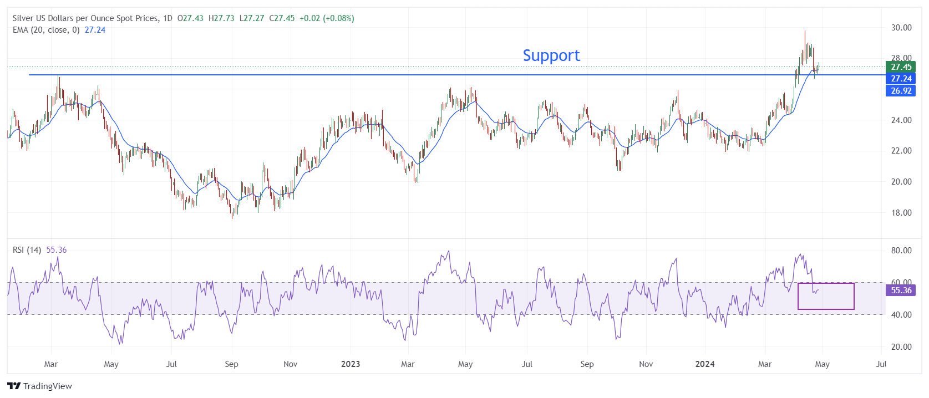Click the TradingView logo
Viewport: 929px width, 398px height.
[39, 386]
